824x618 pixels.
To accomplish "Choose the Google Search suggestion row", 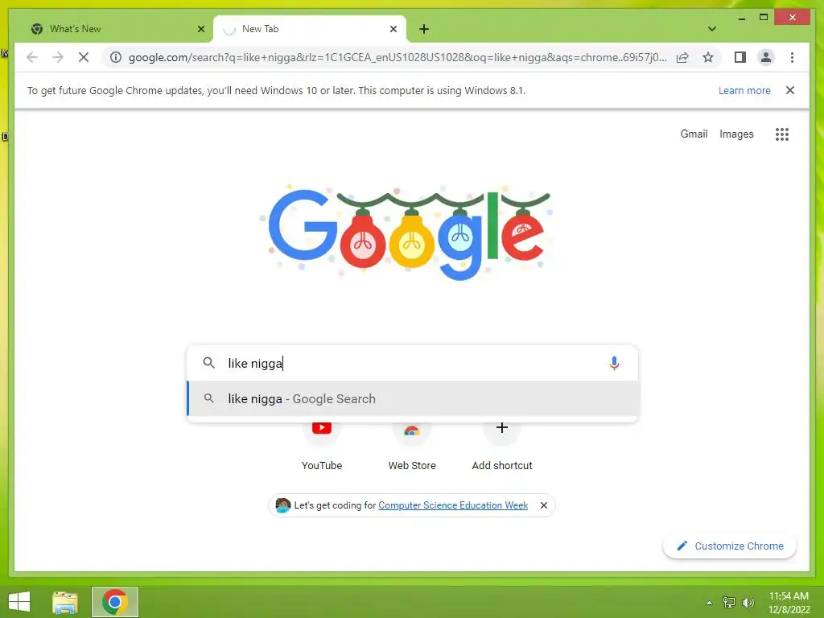I will point(413,399).
